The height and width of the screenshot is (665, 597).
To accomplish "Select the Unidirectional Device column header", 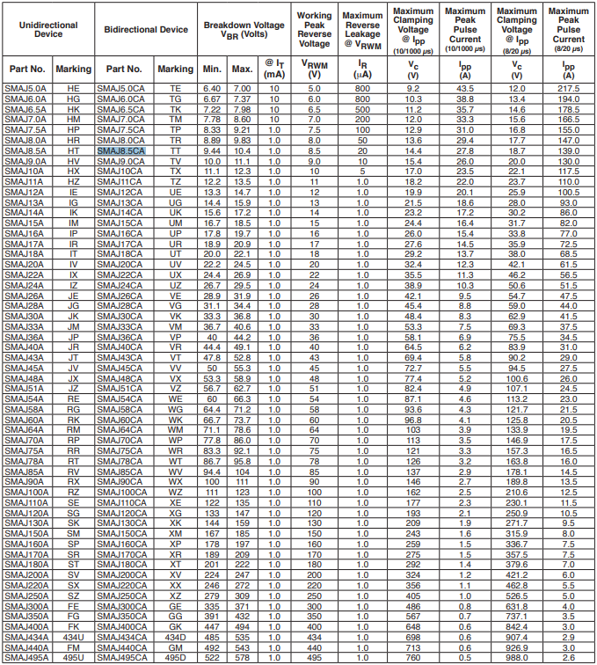I will tap(47, 30).
